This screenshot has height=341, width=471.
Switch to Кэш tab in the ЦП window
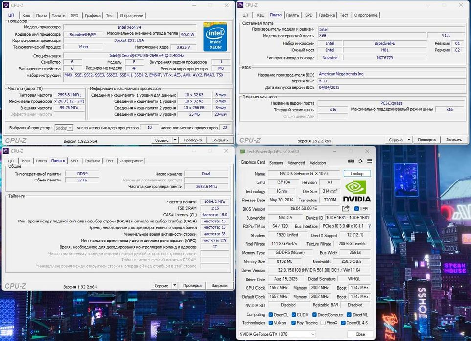[26, 15]
